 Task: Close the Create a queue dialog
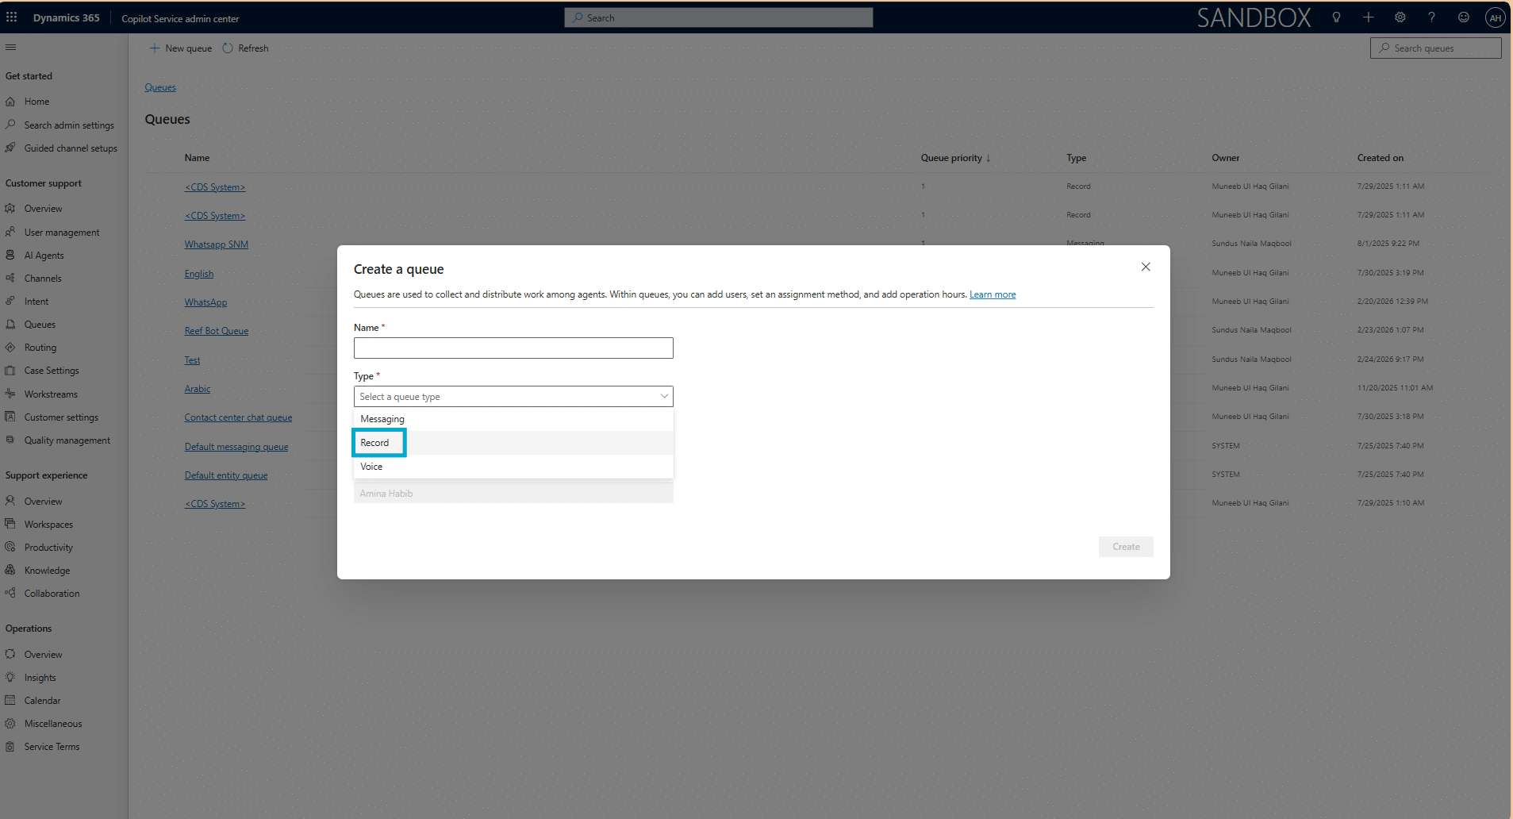point(1146,267)
